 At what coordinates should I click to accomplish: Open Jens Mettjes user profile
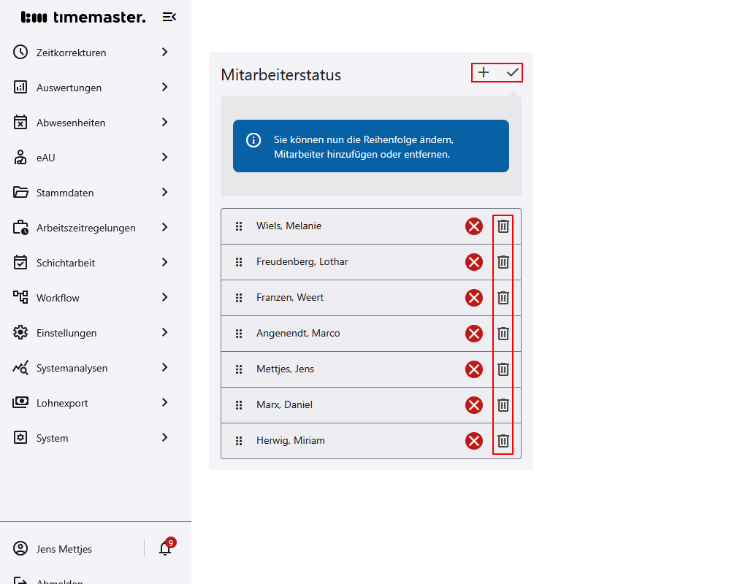click(x=64, y=549)
